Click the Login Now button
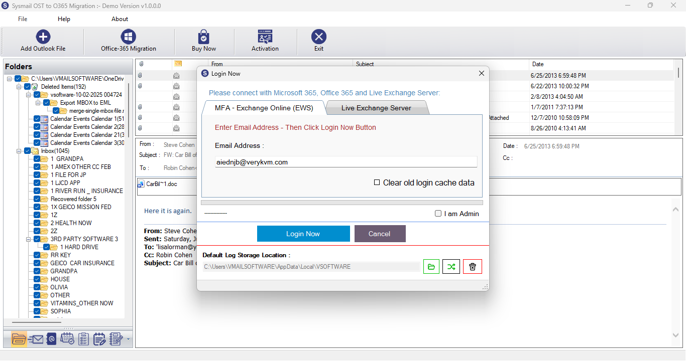The width and height of the screenshot is (686, 361). pos(303,234)
